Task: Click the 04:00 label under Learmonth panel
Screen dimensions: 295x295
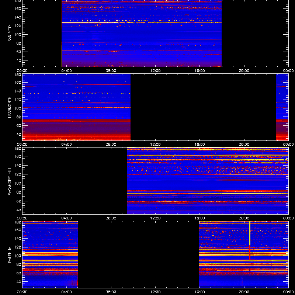Action: [x=67, y=145]
